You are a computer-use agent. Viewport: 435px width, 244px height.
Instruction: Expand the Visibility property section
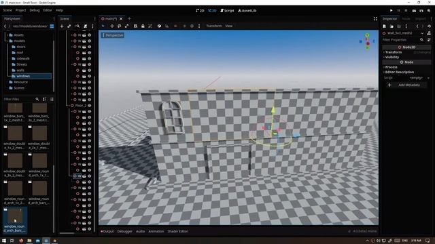[406, 57]
